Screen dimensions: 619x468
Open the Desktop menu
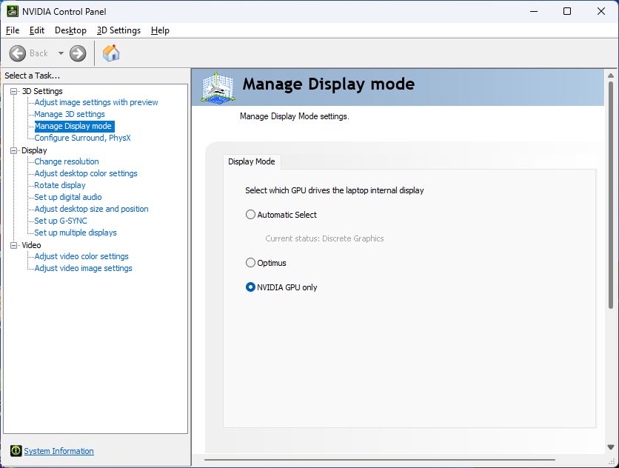coord(70,30)
